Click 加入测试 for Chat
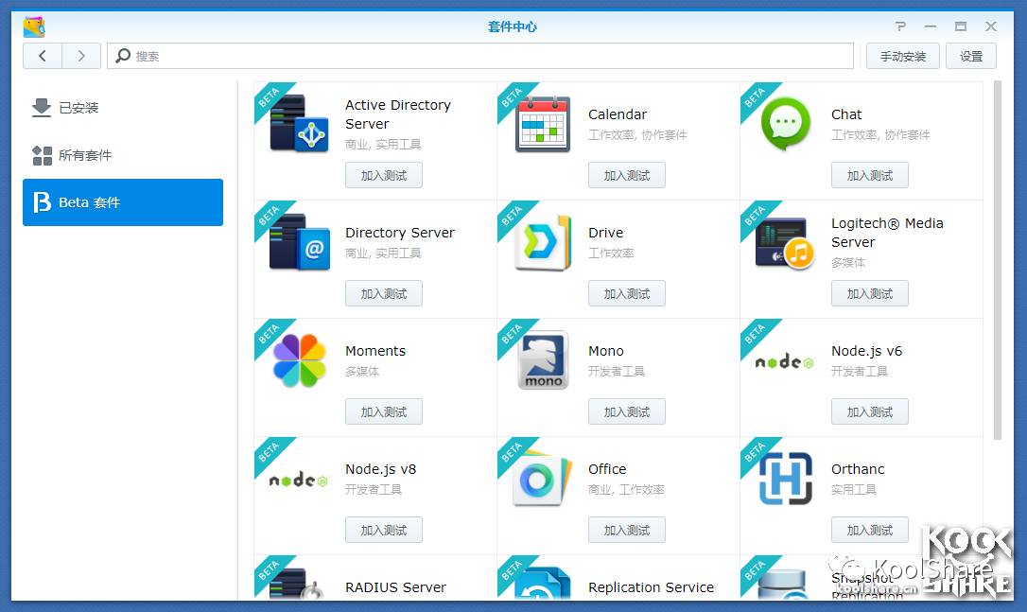The image size is (1027, 612). (870, 176)
